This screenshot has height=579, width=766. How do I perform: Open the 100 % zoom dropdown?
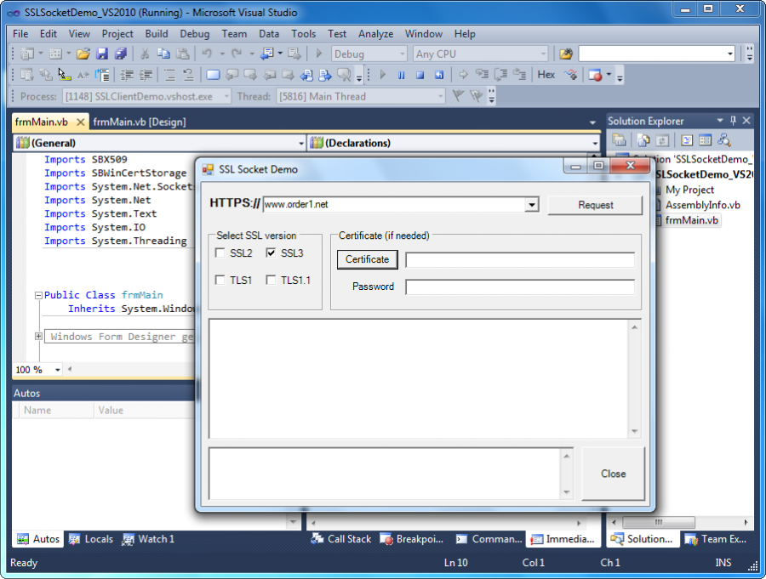coord(58,370)
